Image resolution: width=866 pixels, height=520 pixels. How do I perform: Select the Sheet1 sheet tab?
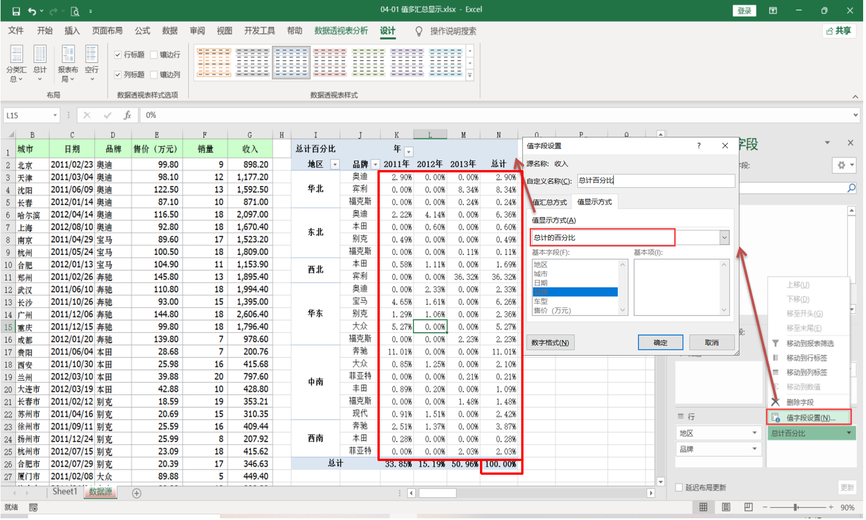65,491
